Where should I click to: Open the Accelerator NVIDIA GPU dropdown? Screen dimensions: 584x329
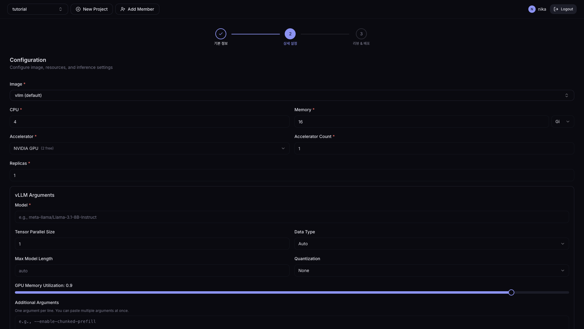click(x=149, y=148)
